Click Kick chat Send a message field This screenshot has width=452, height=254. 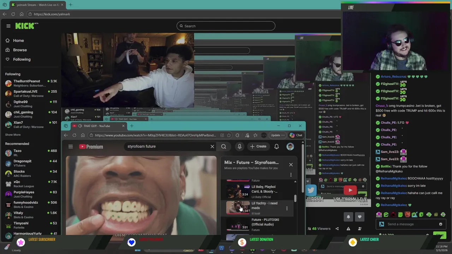pos(411,224)
